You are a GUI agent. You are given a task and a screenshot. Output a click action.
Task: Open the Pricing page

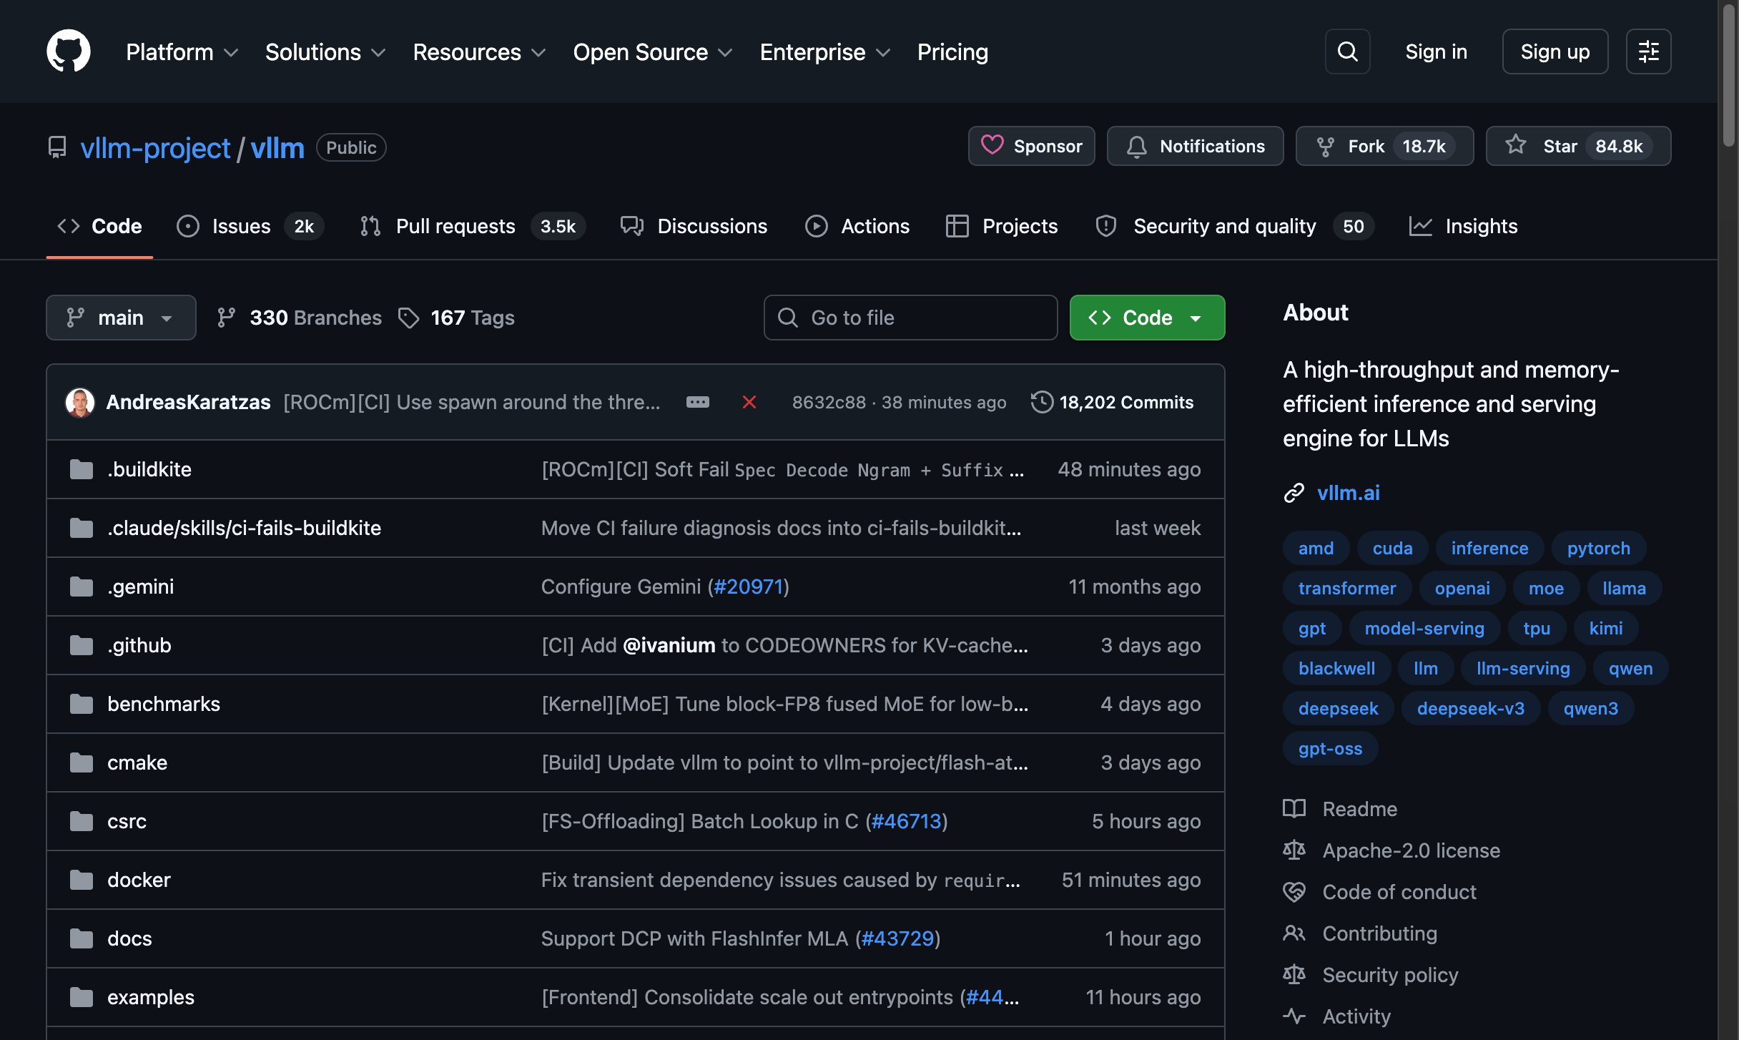coord(952,52)
